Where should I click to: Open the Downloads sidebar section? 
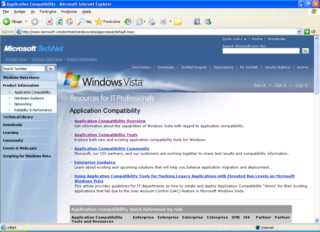pyautogui.click(x=12, y=125)
